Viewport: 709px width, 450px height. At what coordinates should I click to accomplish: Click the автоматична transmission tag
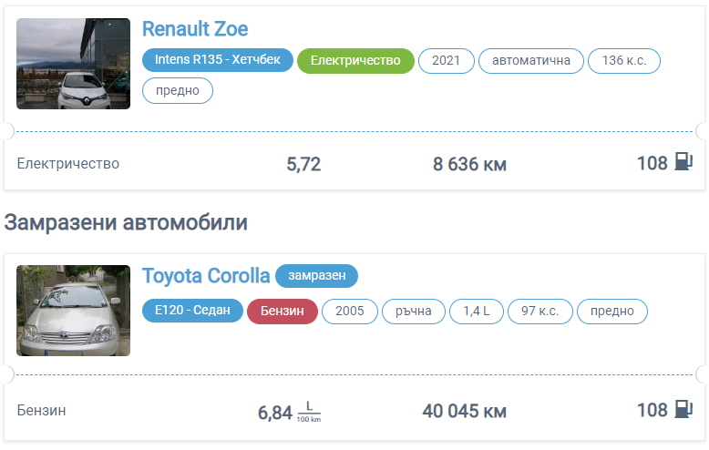click(531, 60)
